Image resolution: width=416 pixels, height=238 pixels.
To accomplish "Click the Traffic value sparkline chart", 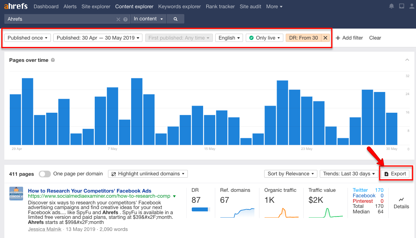I will (326, 213).
